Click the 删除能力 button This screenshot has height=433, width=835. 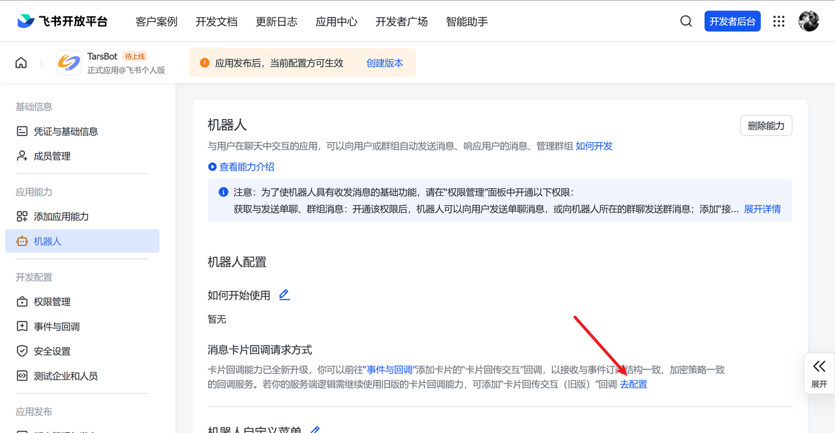766,126
